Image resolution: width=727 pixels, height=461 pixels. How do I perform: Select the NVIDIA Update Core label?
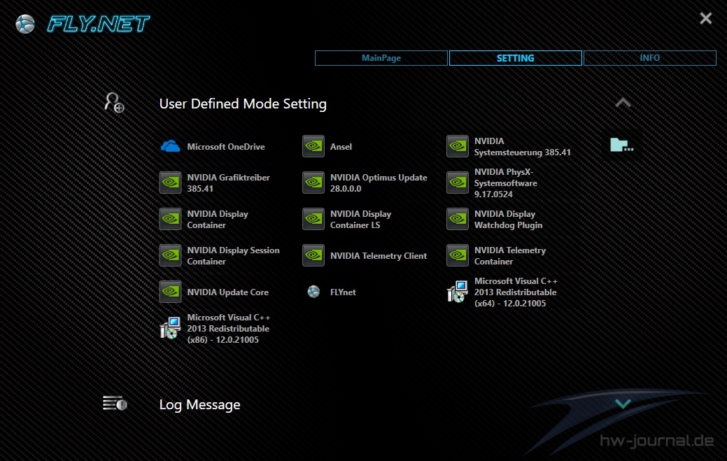pos(227,292)
